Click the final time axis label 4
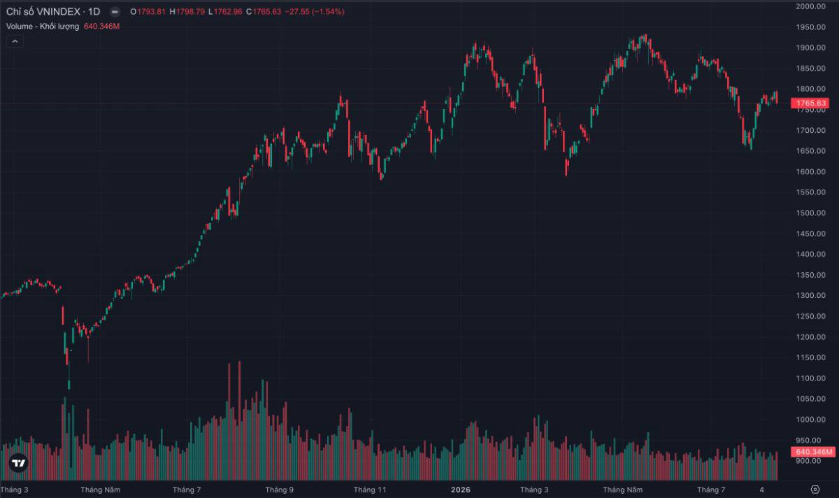 click(762, 490)
